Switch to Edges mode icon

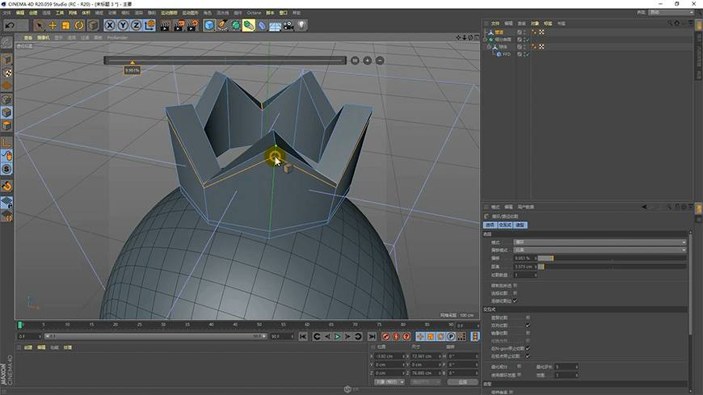pyautogui.click(x=6, y=112)
